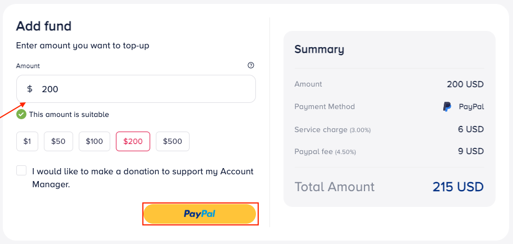Viewport: 513px width, 244px height.
Task: Select the $1 preset amount
Action: point(27,141)
